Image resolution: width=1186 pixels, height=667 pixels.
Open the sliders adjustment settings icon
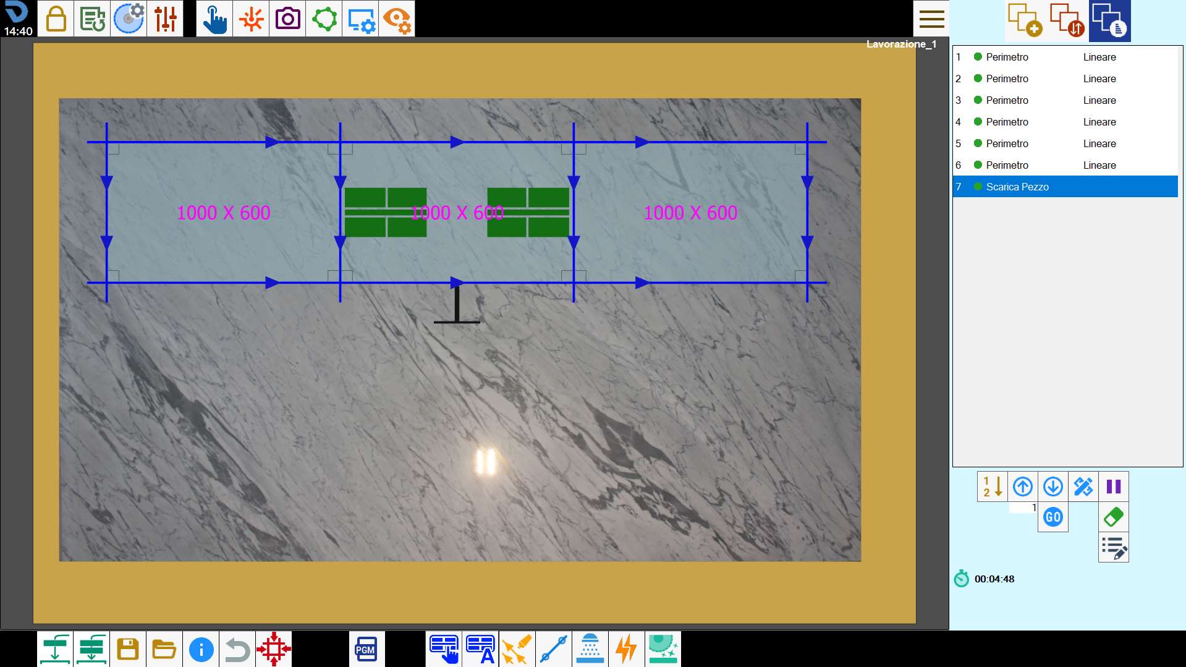pos(165,19)
